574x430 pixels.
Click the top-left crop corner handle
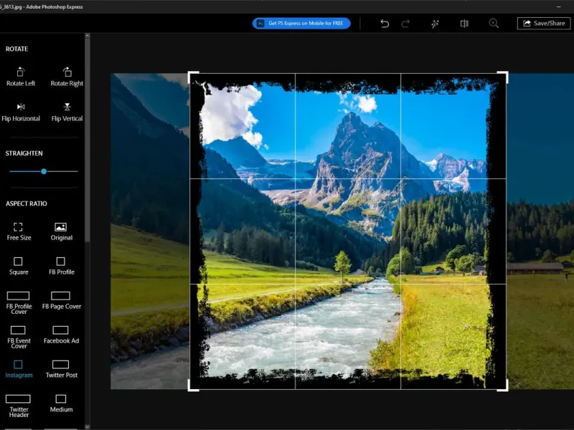[193, 77]
